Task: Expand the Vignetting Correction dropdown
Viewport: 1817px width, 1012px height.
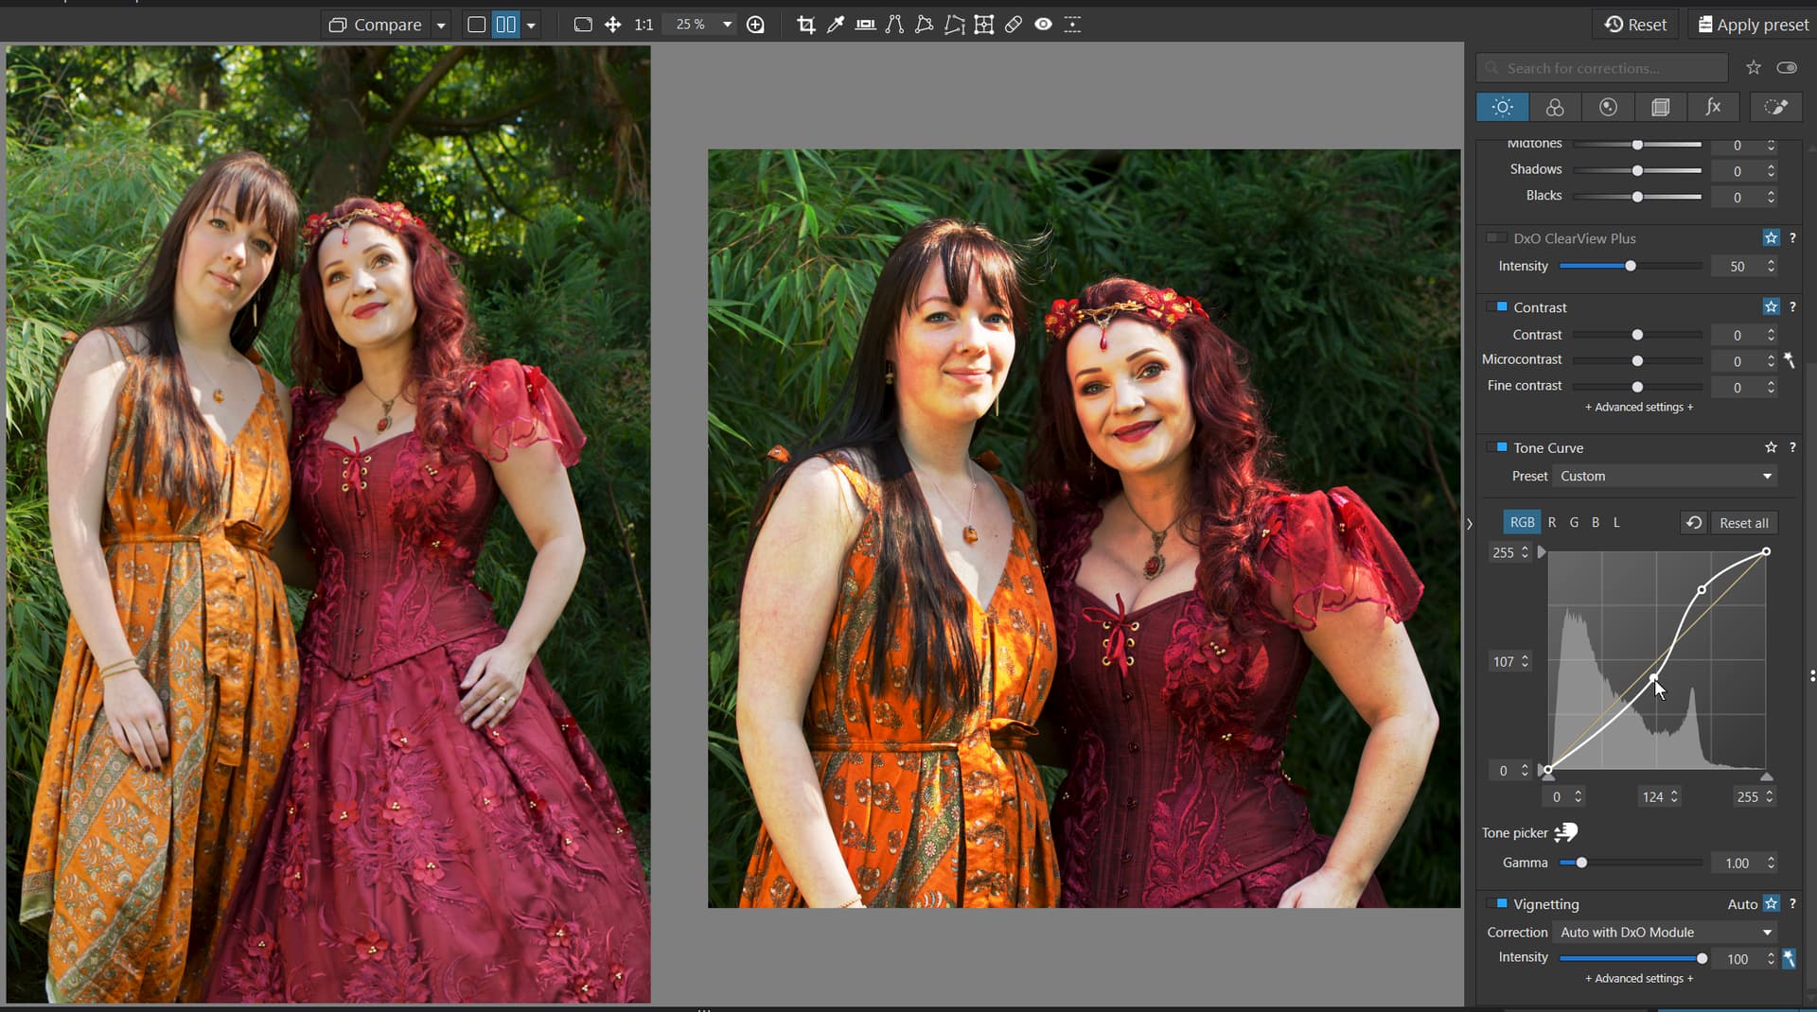Action: pos(1666,932)
